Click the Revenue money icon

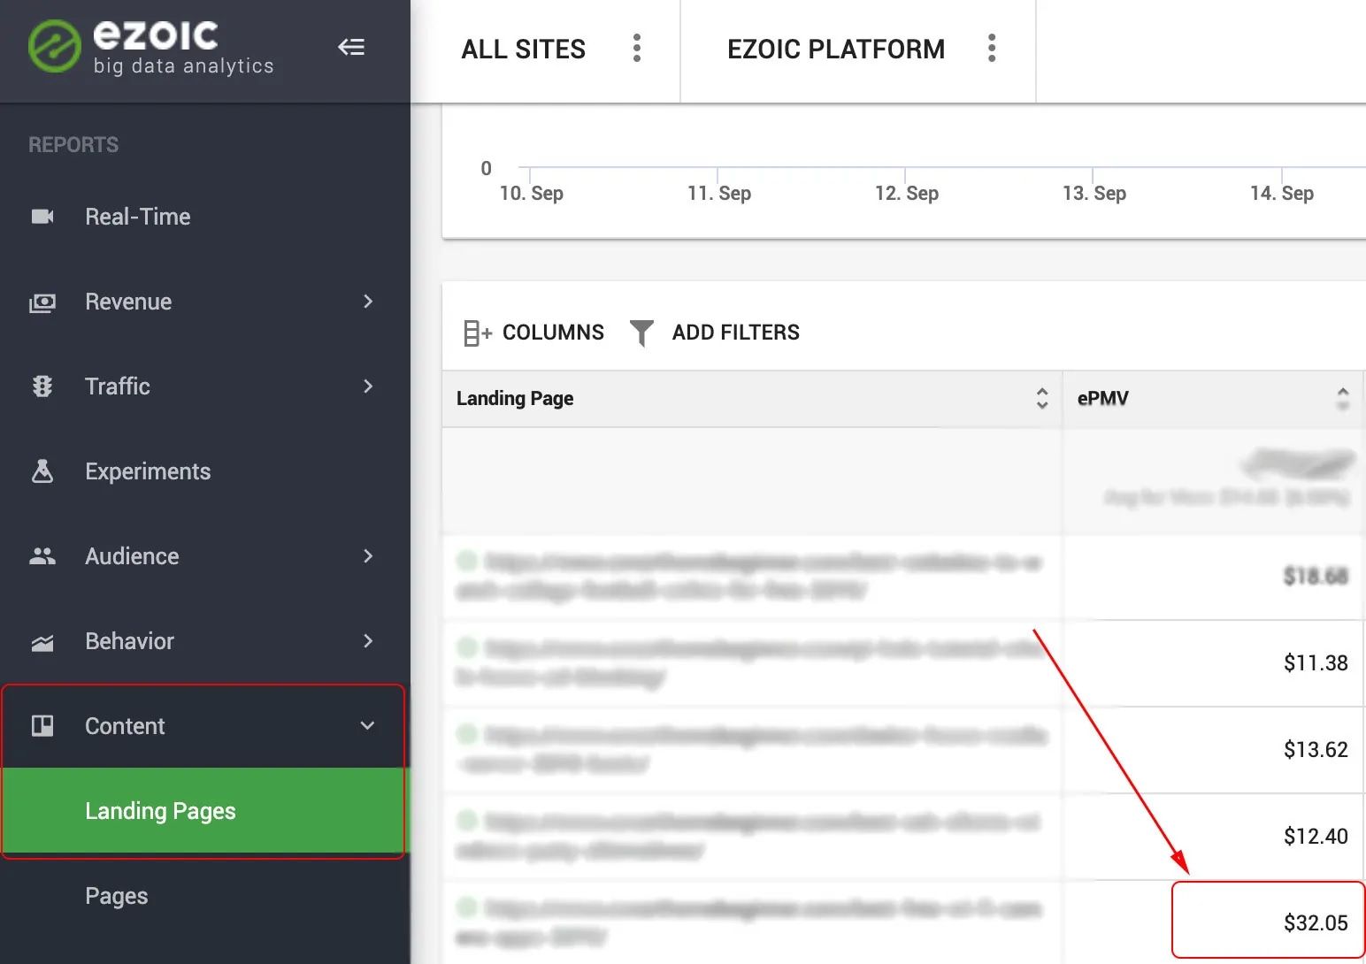pyautogui.click(x=42, y=302)
